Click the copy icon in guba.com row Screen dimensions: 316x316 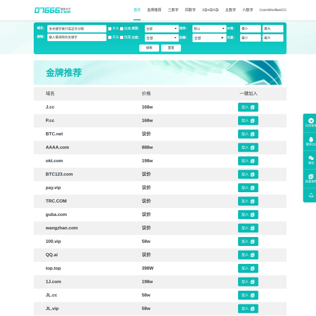tap(252, 215)
